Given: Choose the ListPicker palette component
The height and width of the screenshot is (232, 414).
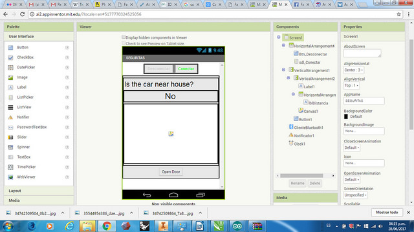Looking at the screenshot, I should click(25, 97).
